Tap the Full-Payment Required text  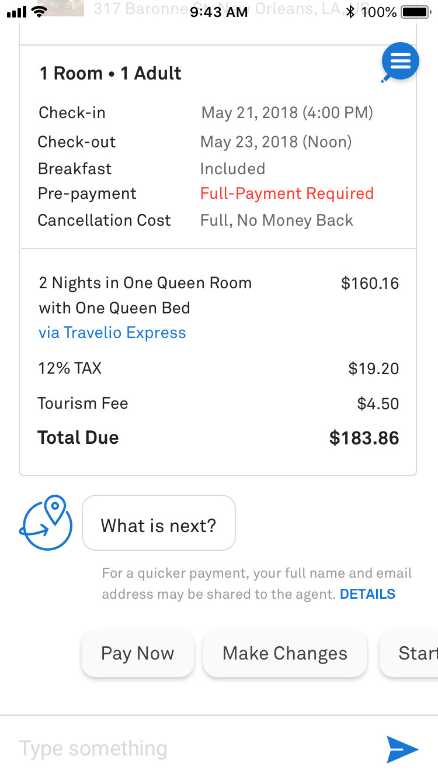point(287,194)
